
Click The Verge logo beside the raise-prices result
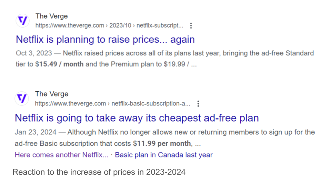coord(23,21)
